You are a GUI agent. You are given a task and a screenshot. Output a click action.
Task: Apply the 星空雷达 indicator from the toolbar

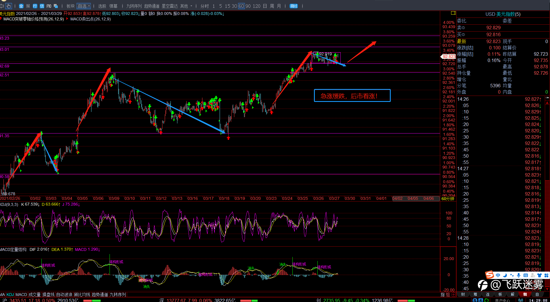point(170,6)
